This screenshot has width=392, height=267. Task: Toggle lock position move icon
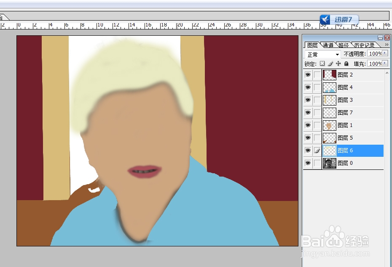(x=338, y=63)
